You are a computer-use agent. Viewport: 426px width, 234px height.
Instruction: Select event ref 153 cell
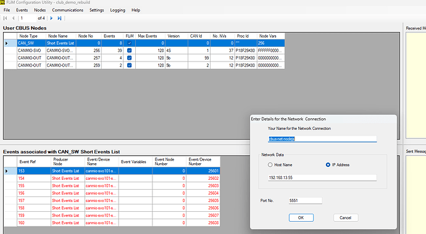[x=34, y=171]
